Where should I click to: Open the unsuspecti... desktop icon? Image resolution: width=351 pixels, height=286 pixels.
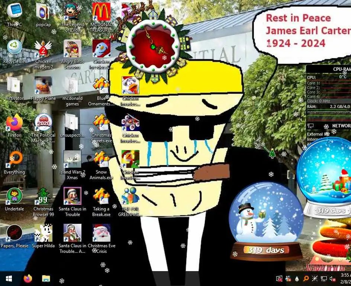click(72, 125)
